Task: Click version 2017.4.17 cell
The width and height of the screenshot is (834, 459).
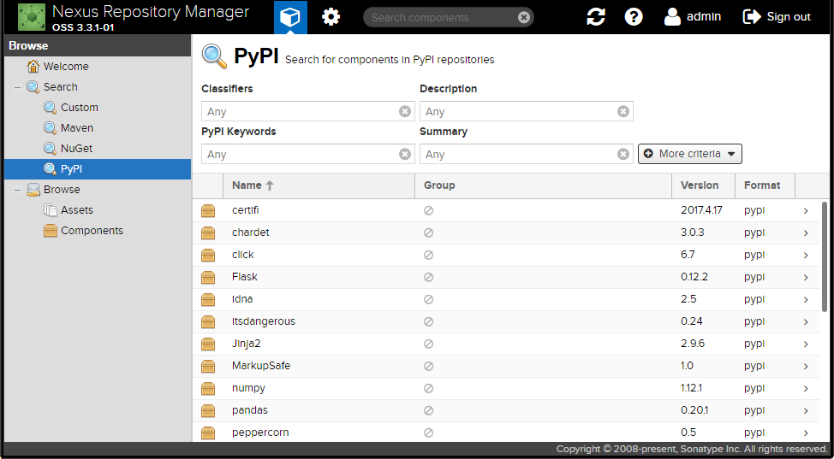Action: (701, 210)
